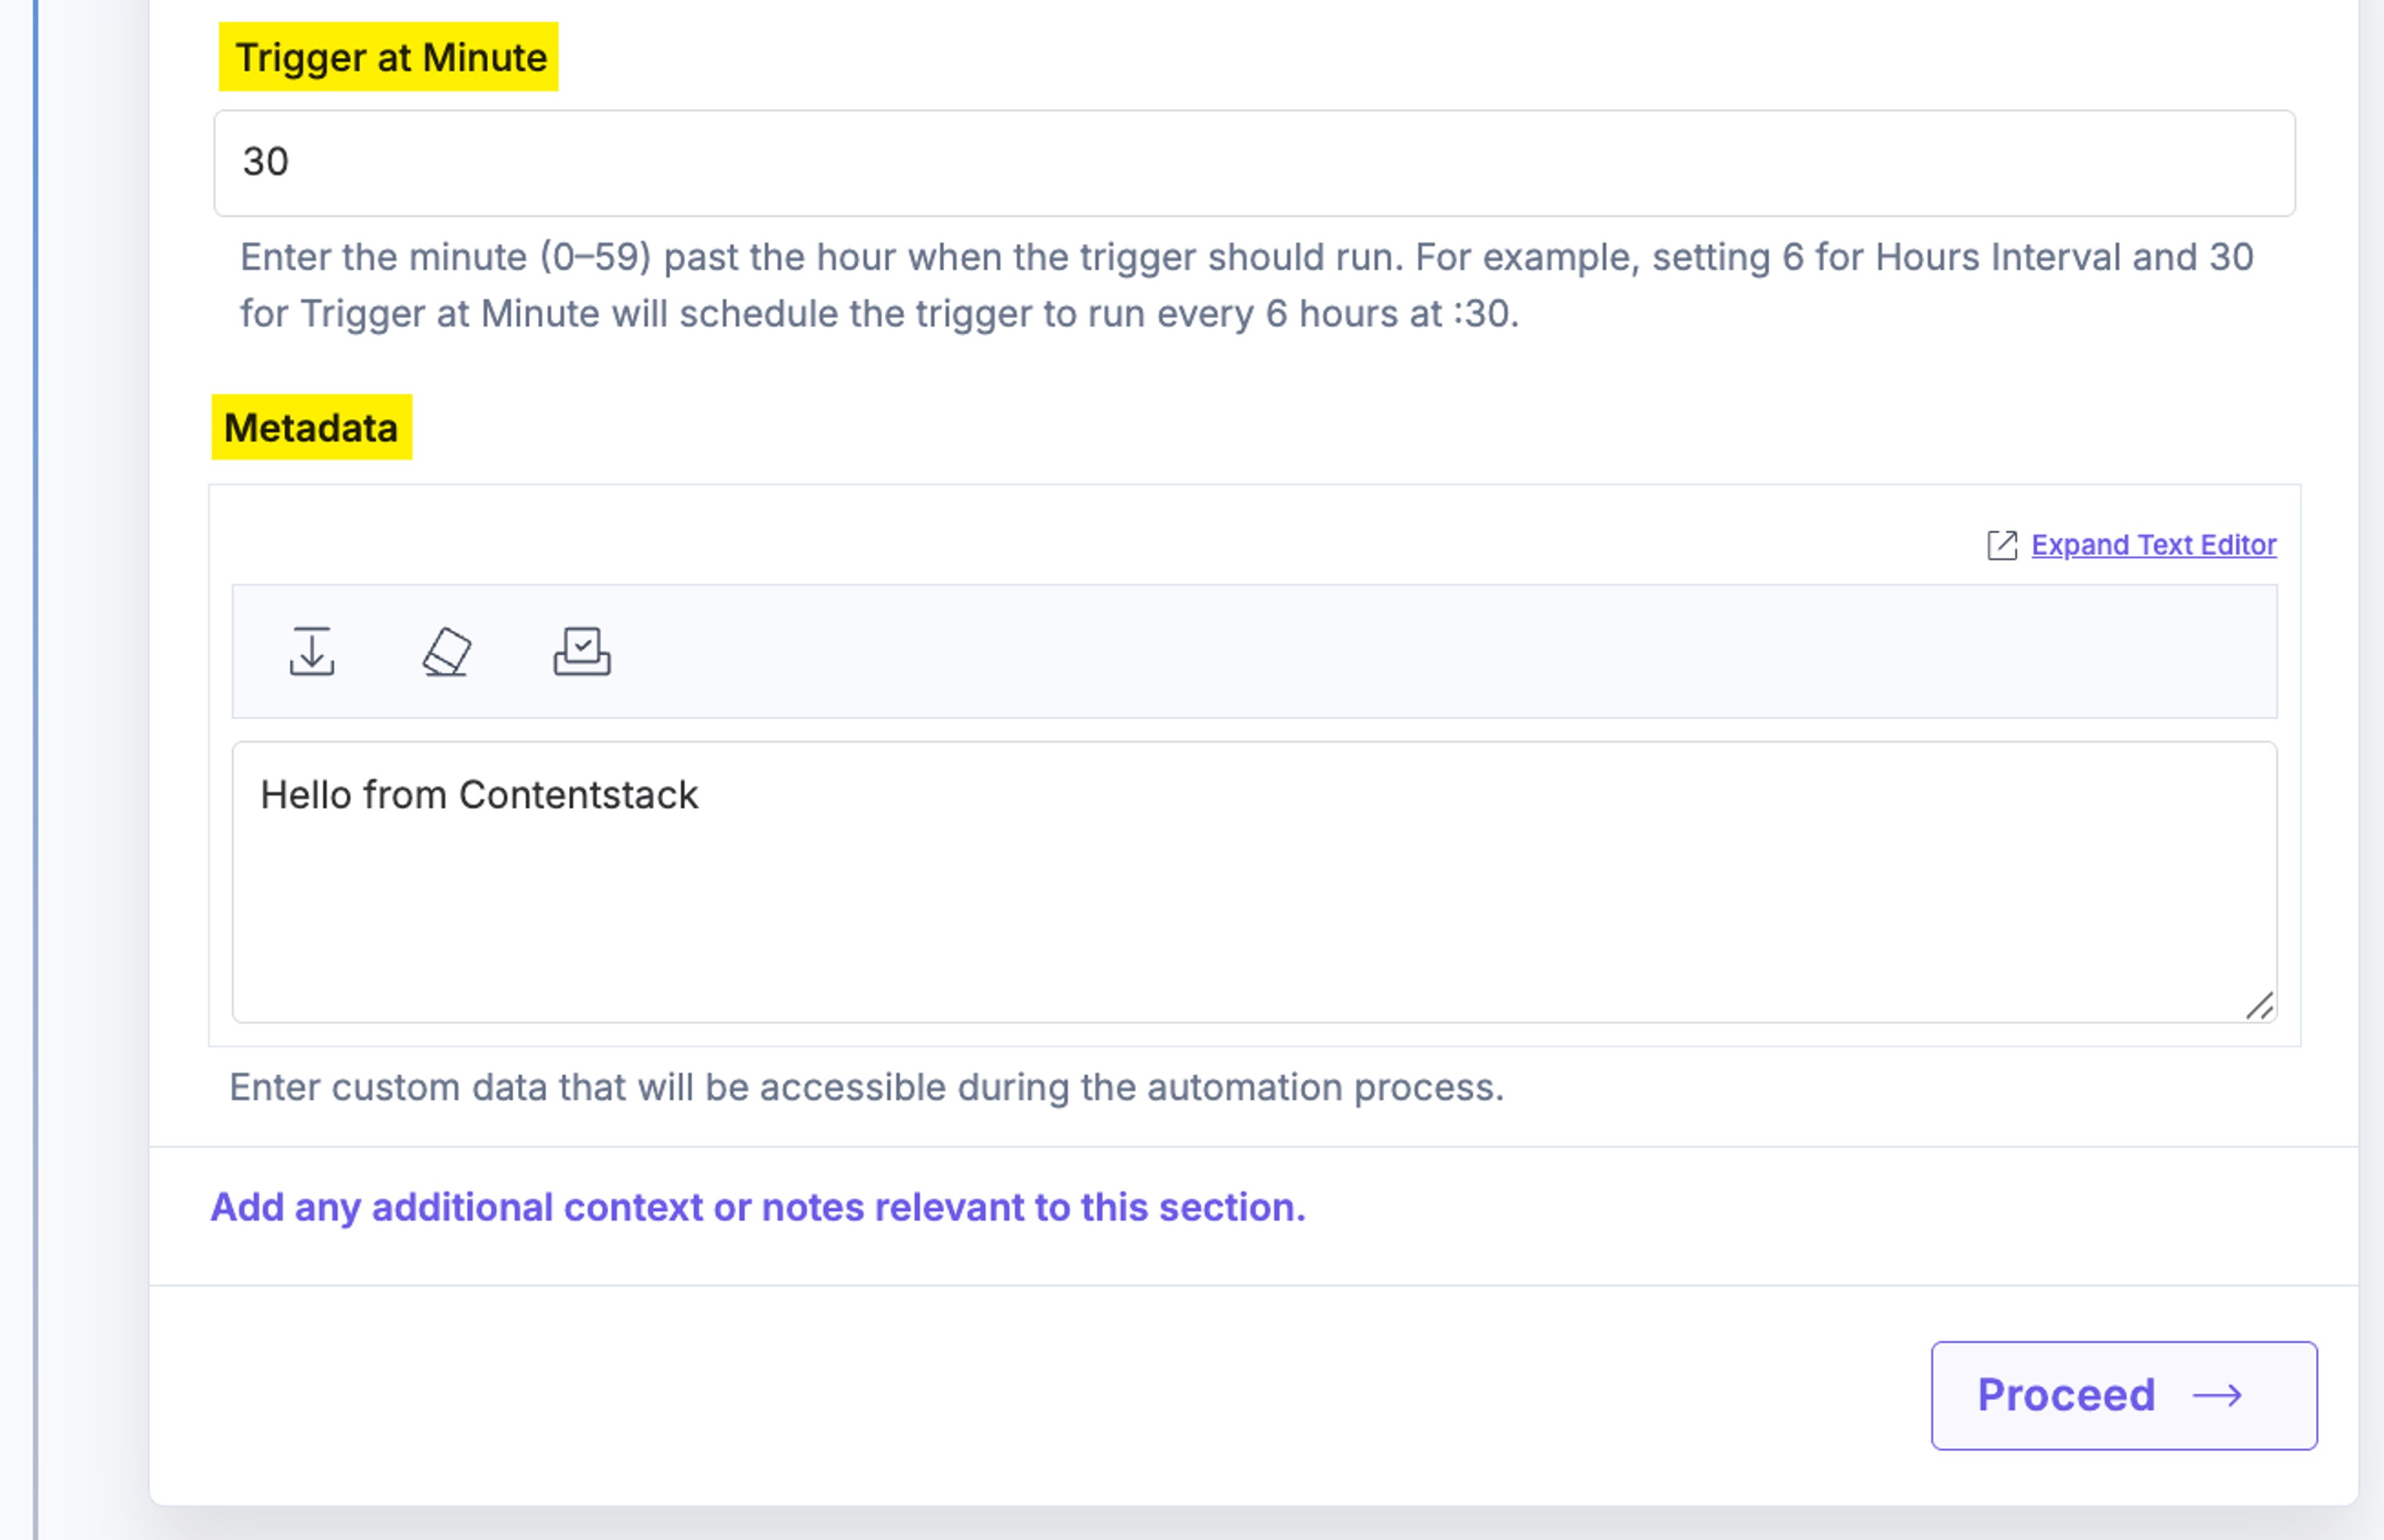Image resolution: width=2384 pixels, height=1540 pixels.
Task: Click the pop-out icon beside Expand Text Editor
Action: pos(2002,545)
